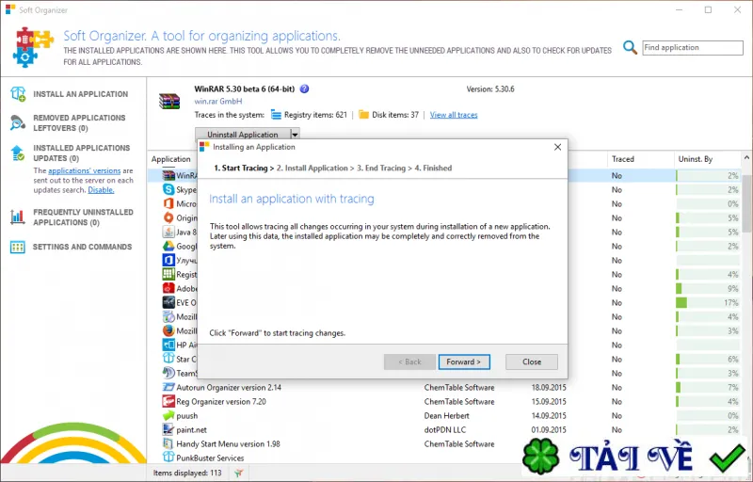The image size is (753, 482).
Task: Click the disabled Back button
Action: 409,361
